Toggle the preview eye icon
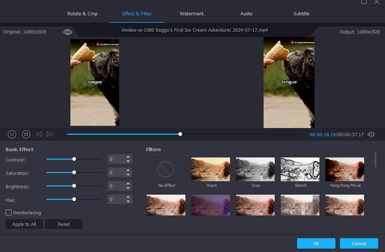The width and height of the screenshot is (385, 252). 68,32
